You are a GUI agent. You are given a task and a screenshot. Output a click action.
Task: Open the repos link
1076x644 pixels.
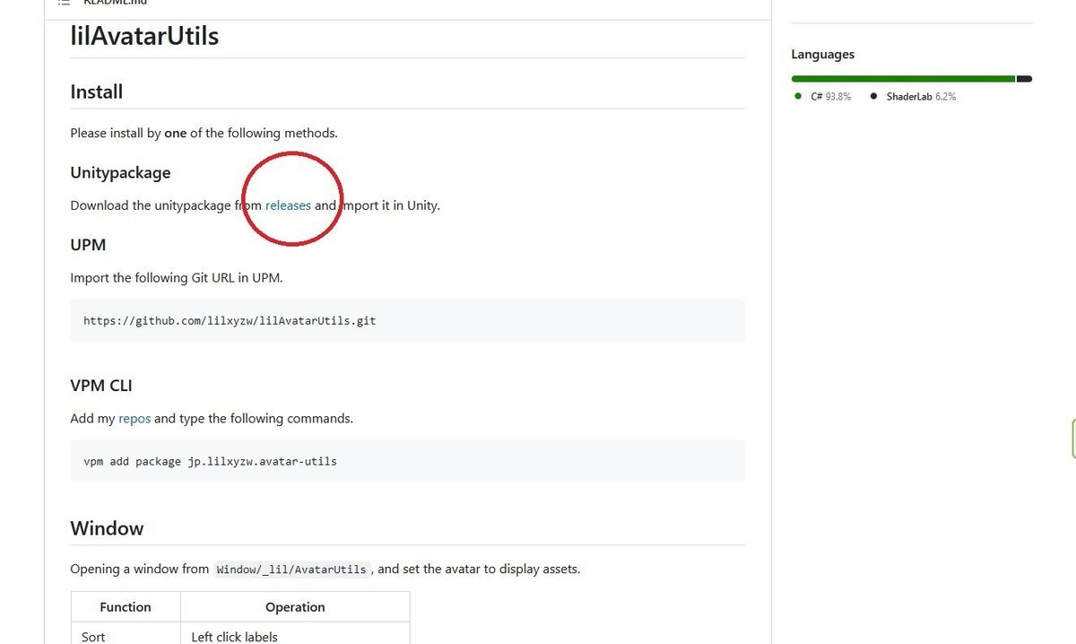coord(134,418)
